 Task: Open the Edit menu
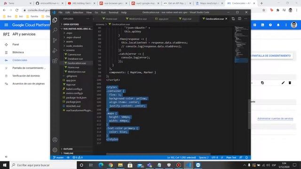coord(68,13)
